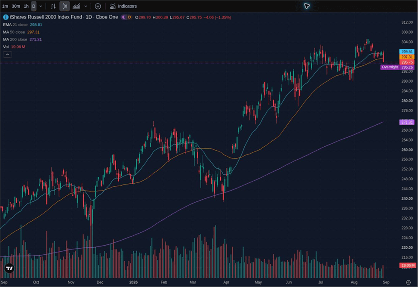Open chart settings gear in bottom-right corner
This screenshot has width=418, height=287.
pos(408,282)
